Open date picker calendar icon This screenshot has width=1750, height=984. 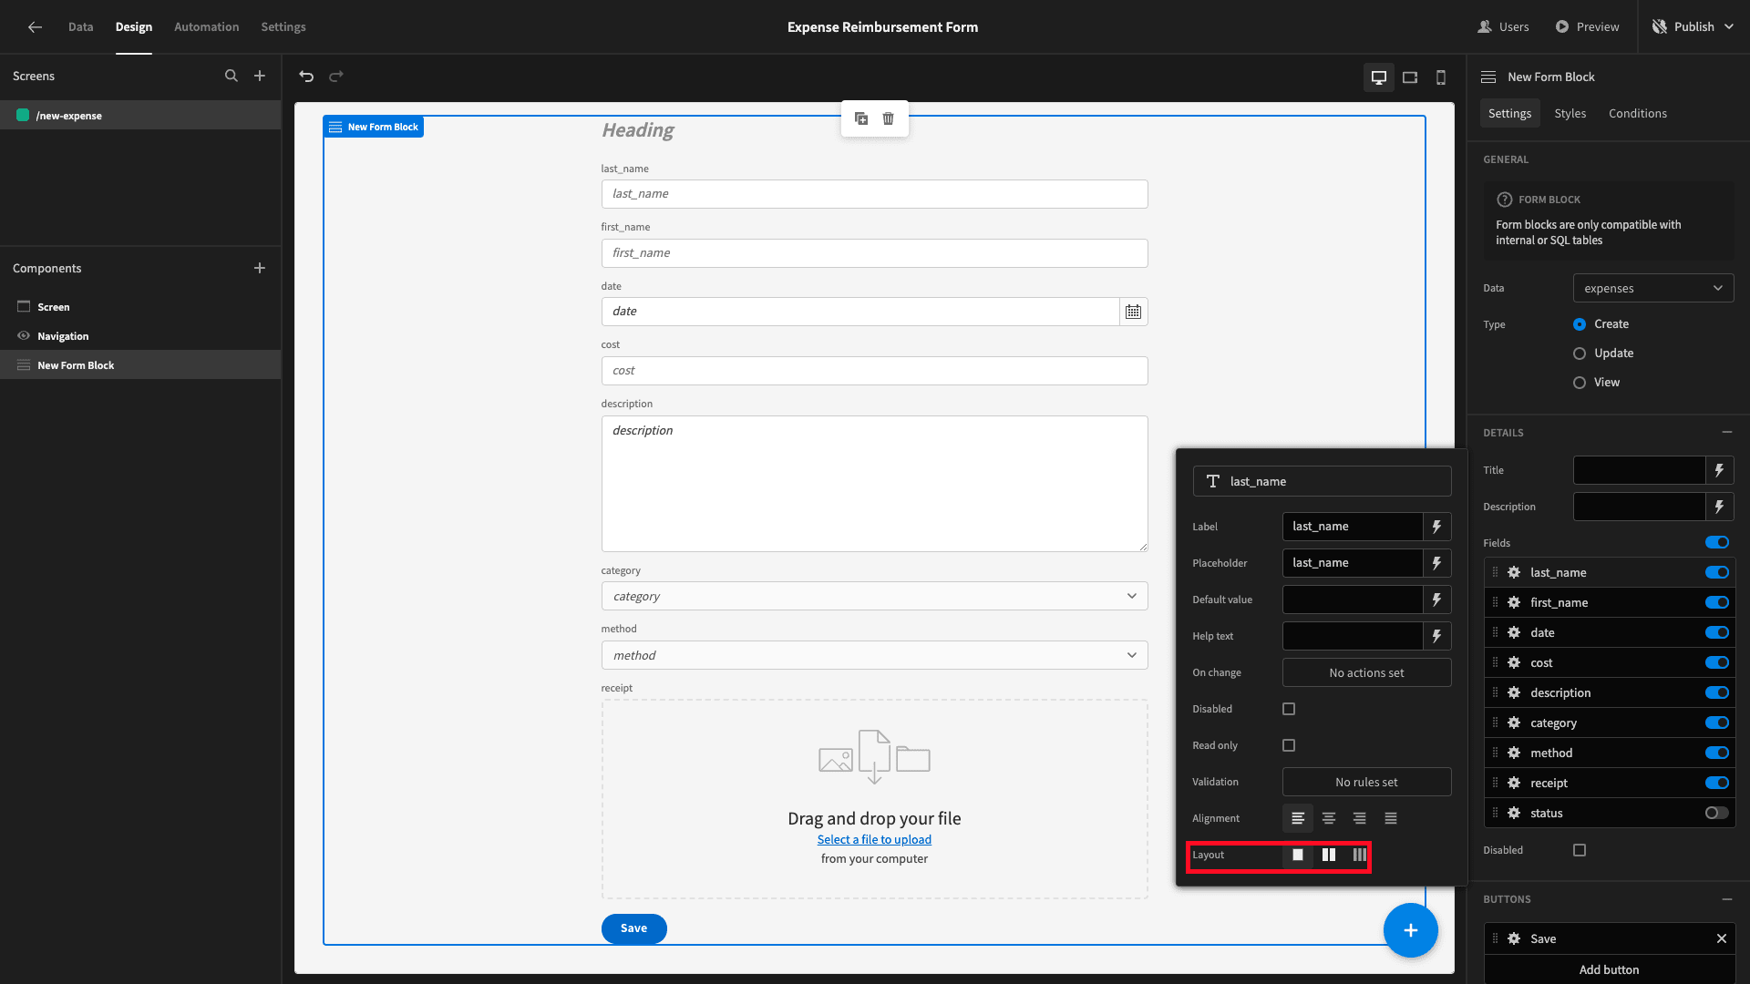tap(1133, 312)
